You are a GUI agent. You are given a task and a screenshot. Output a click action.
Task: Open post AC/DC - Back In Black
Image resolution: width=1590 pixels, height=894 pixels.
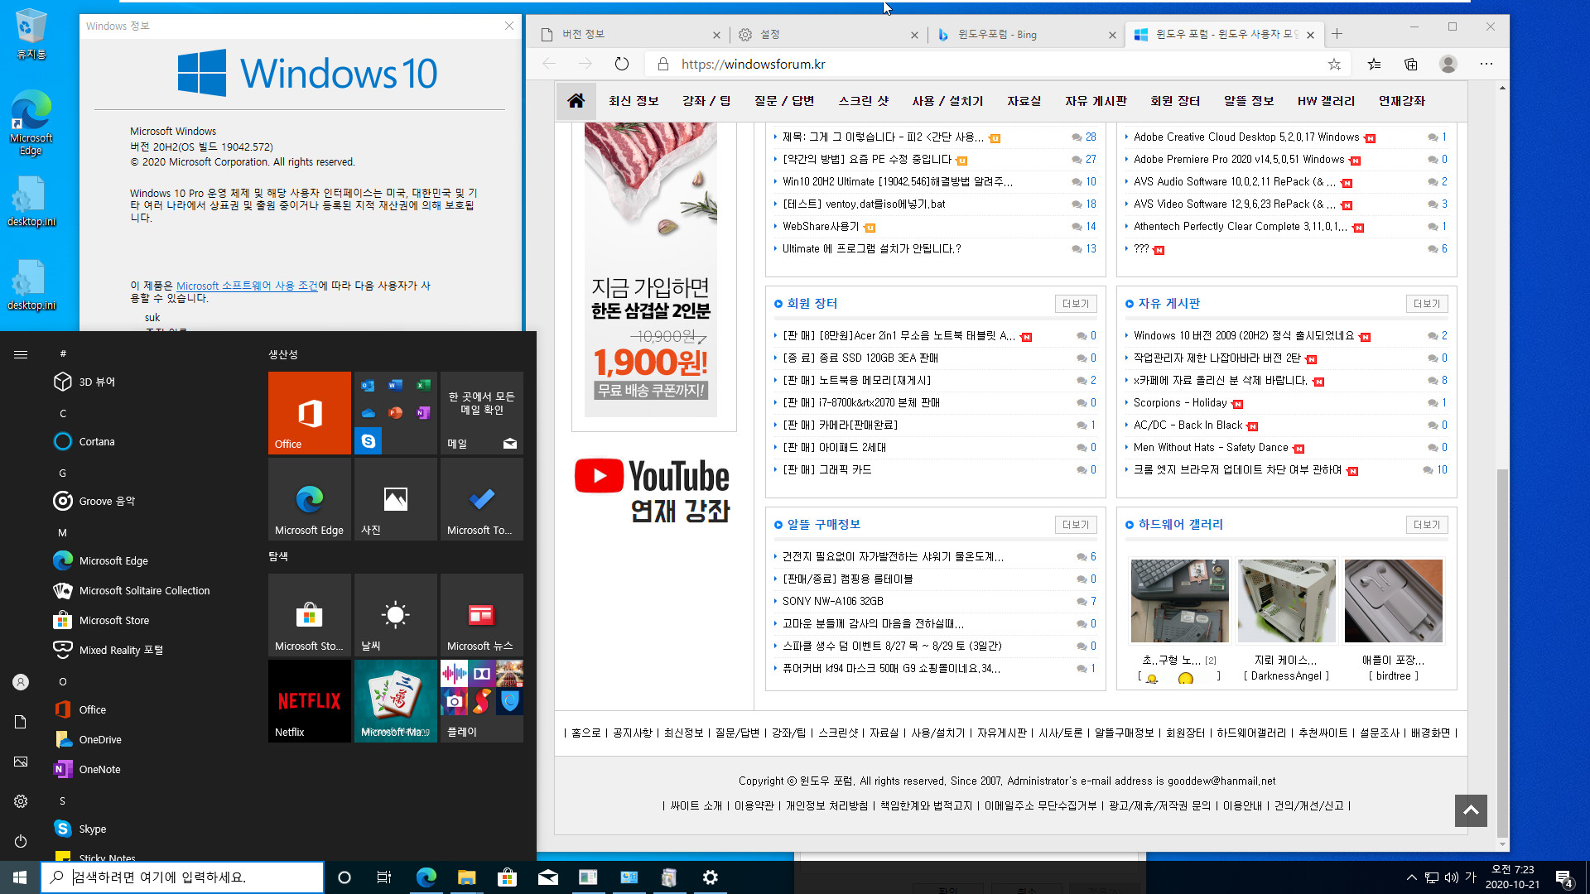1188,425
